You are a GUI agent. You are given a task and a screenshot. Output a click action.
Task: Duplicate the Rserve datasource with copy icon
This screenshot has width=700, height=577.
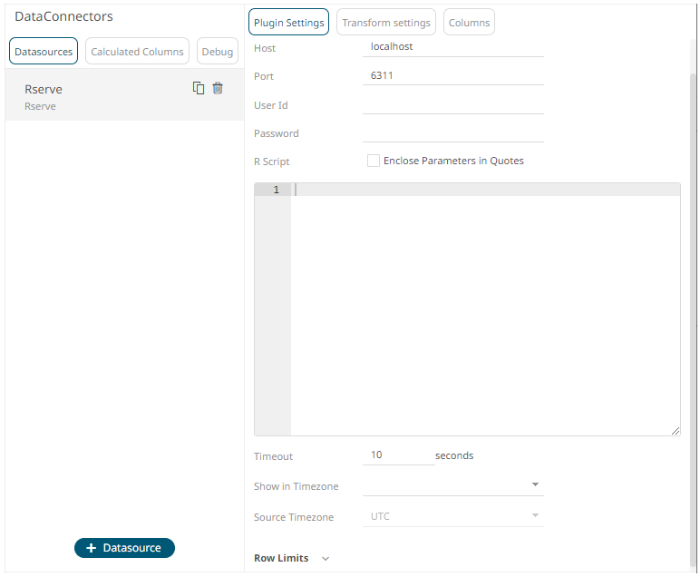click(x=199, y=88)
